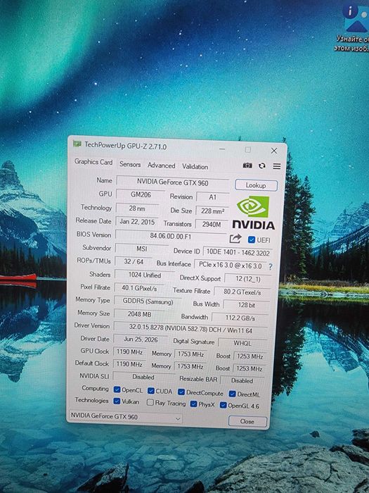Expand the NVIDIA GeForce GTX 960 dropdown
Image resolution: width=369 pixels, height=493 pixels.
(125, 417)
